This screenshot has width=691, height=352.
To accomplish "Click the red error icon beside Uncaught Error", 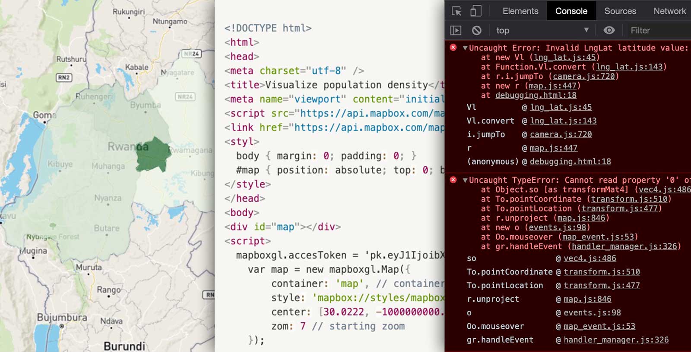I will click(x=453, y=47).
